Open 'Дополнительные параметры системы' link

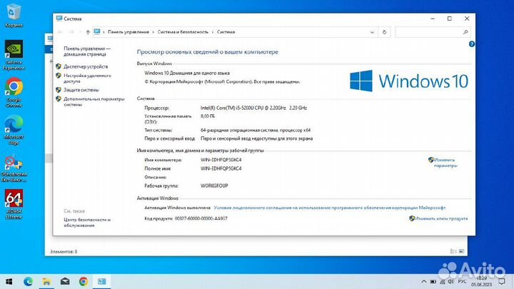pyautogui.click(x=94, y=101)
